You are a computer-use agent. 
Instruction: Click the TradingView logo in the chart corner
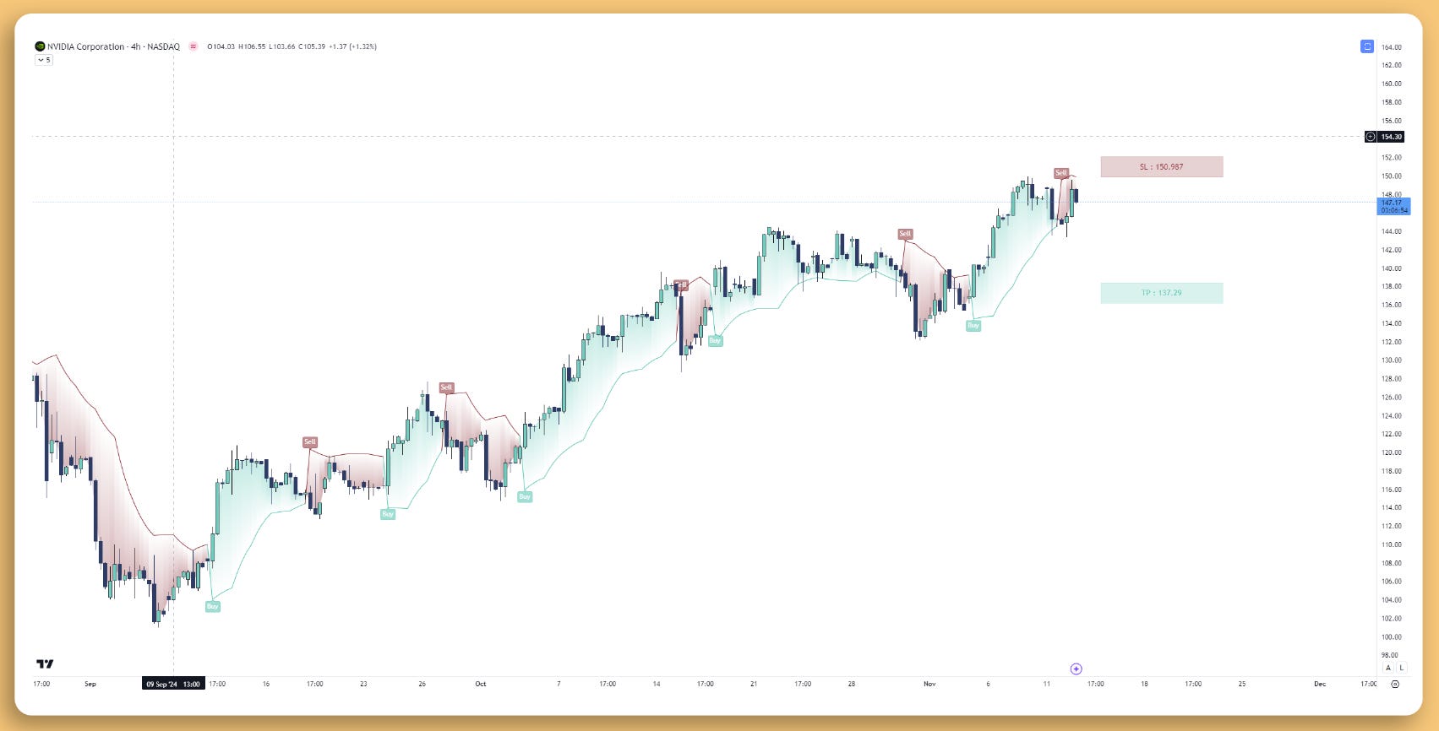pos(45,664)
